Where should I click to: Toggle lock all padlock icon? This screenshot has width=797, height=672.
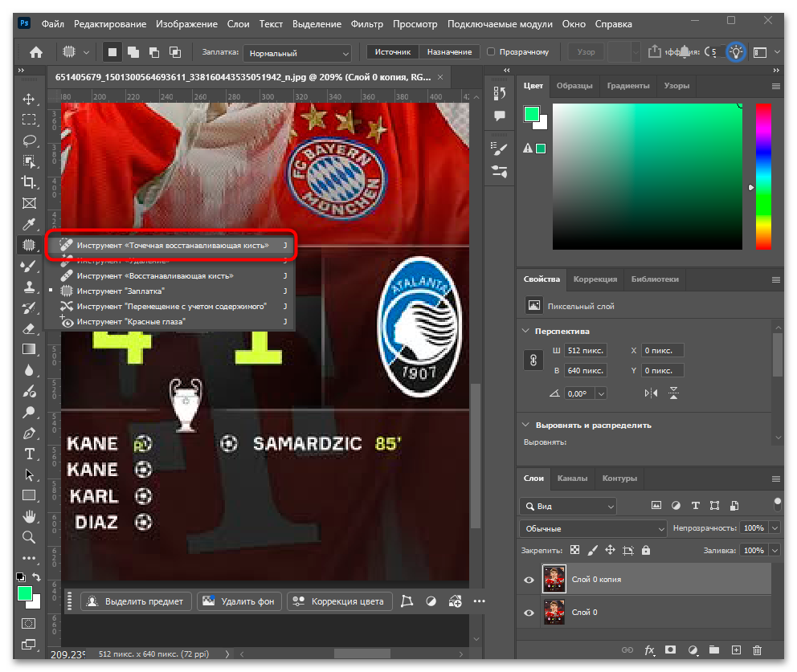pos(645,550)
